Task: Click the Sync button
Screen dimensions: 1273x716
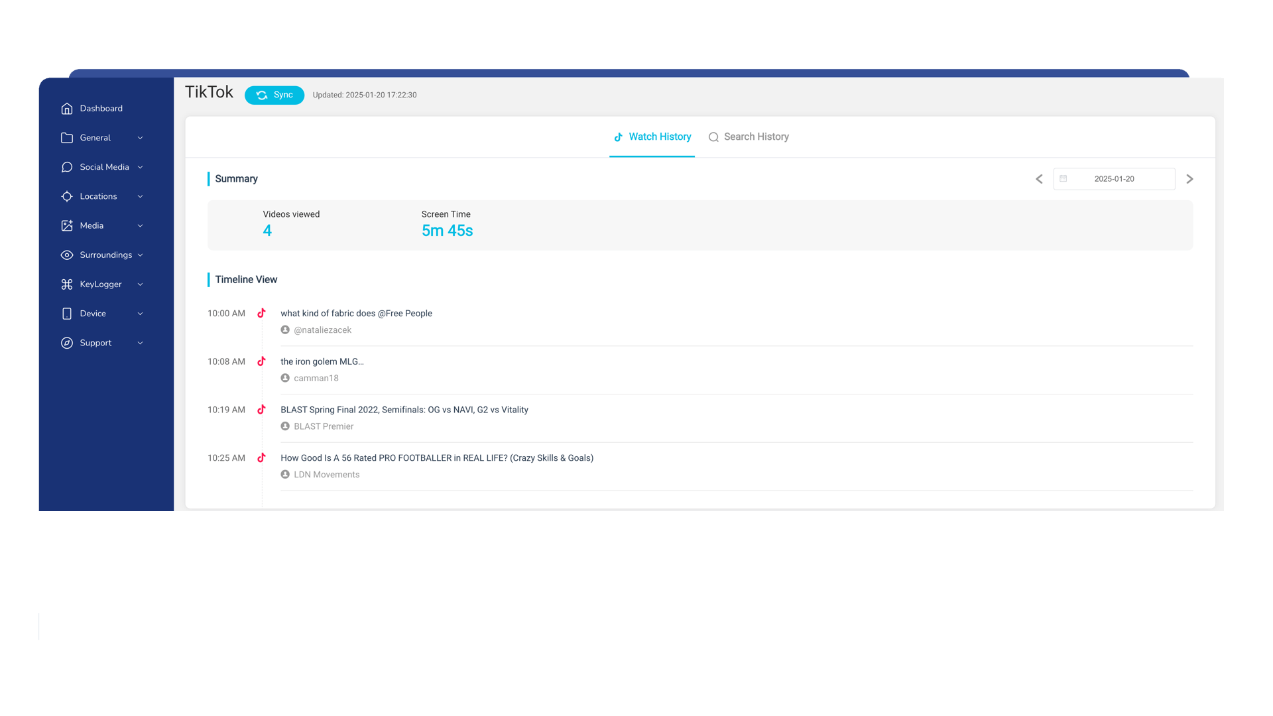Action: coord(274,94)
